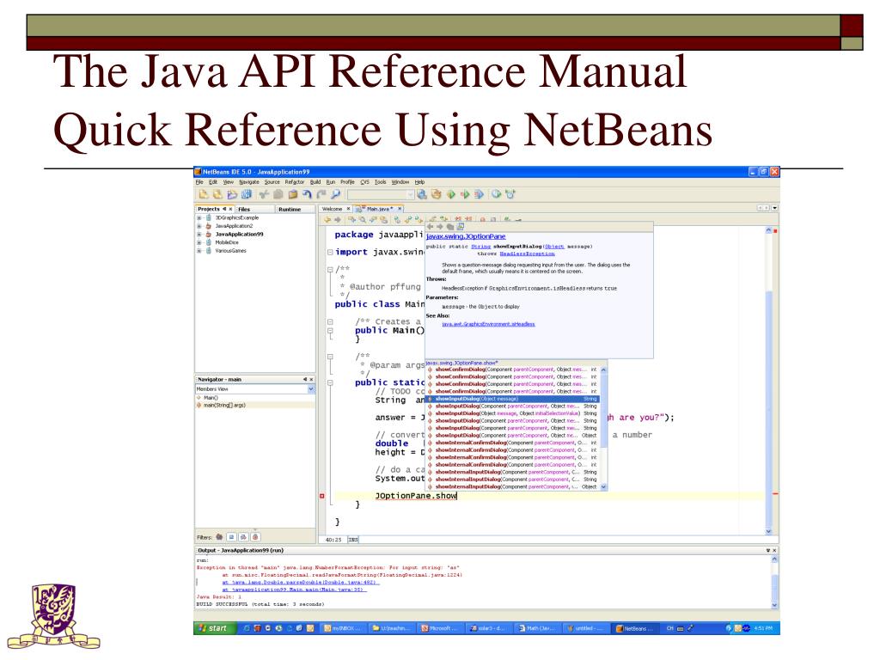Close the Output window panel
Screen dimensions: 880x660
point(774,551)
